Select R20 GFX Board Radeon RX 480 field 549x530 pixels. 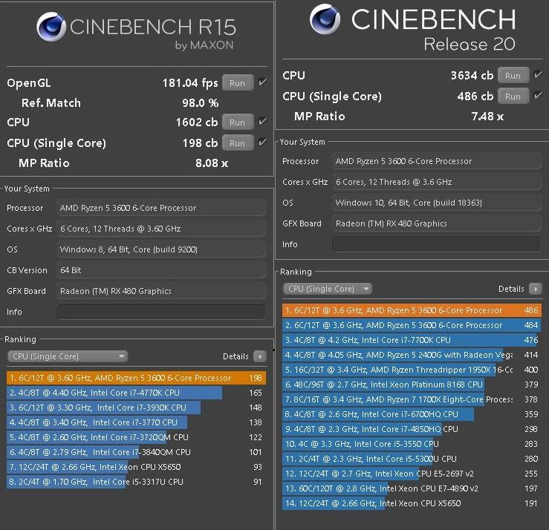436,223
